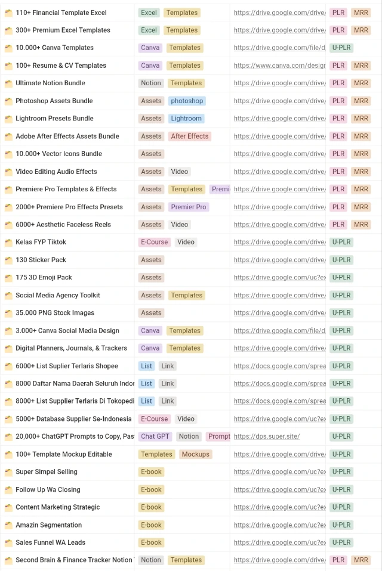This screenshot has width=382, height=571.
Task: Click the page icon beside Super Simpel Selling
Action: coord(8,472)
